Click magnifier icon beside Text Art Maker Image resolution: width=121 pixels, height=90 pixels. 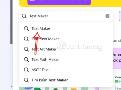(26, 49)
